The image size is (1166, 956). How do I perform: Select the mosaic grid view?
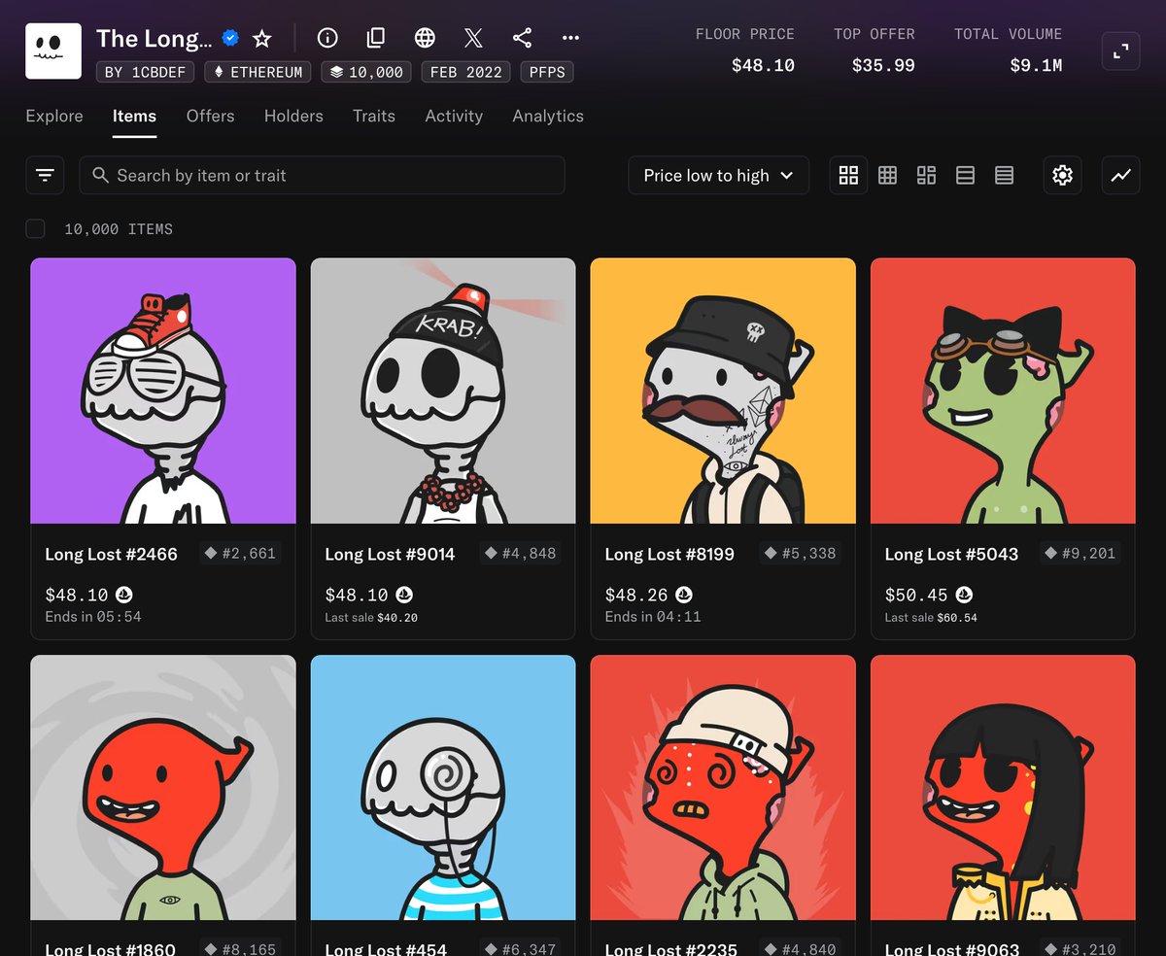(x=926, y=175)
